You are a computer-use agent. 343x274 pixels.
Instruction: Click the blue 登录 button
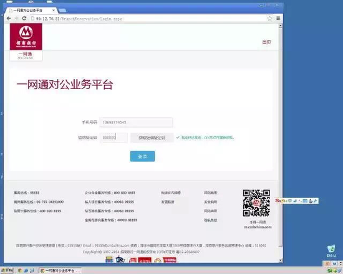click(142, 156)
